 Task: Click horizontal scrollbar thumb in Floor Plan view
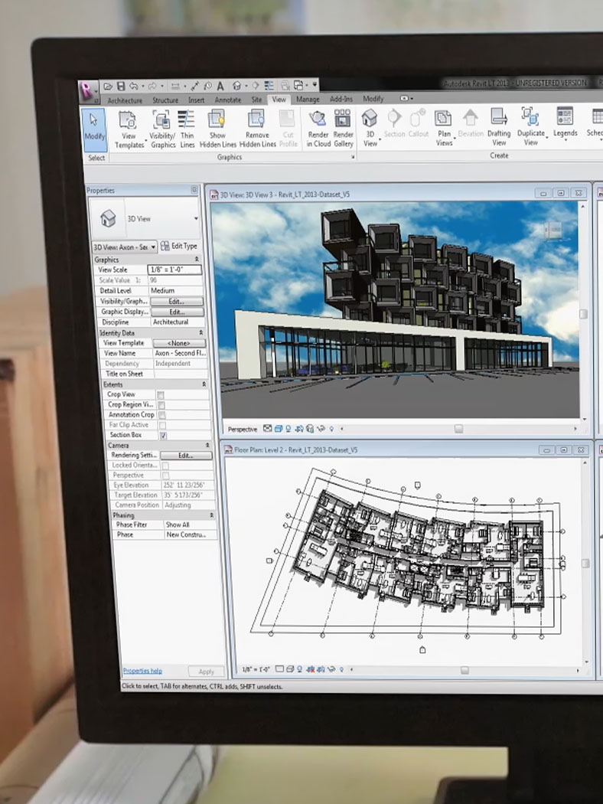[x=464, y=670]
